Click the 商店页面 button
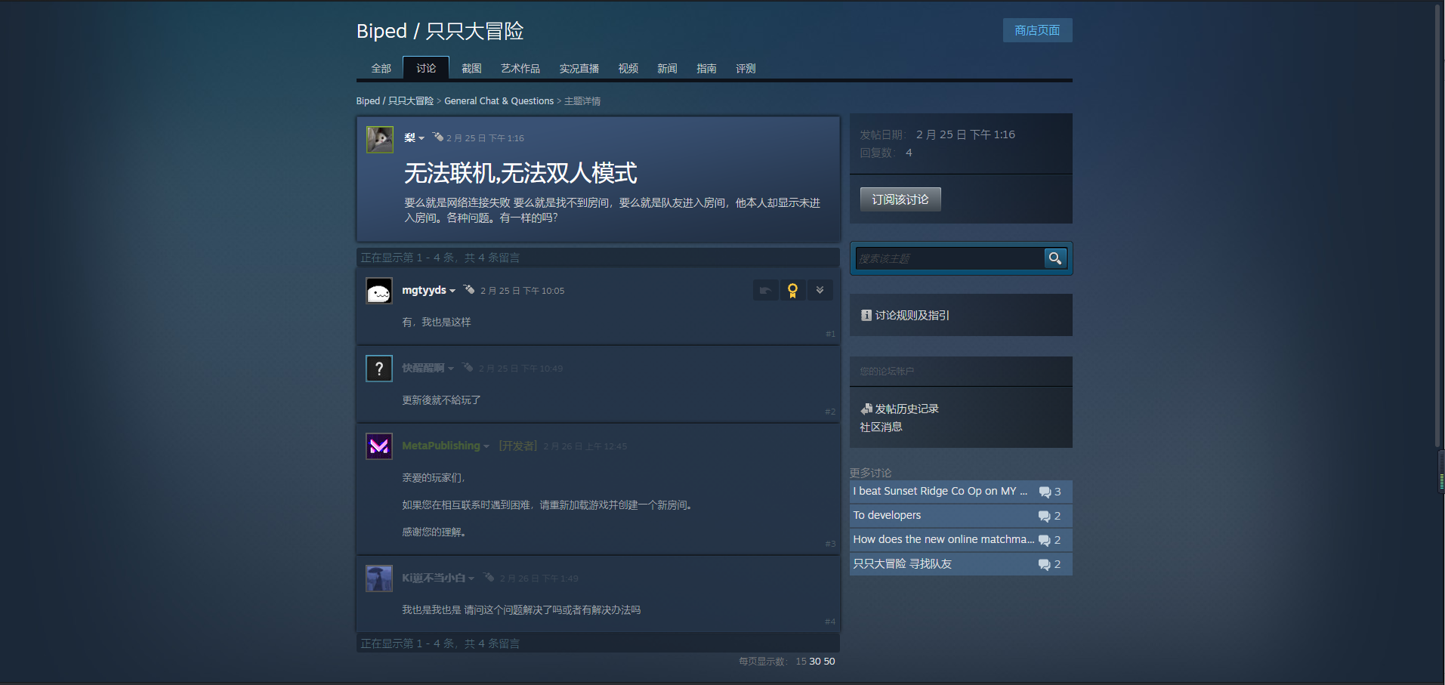 coord(1037,30)
